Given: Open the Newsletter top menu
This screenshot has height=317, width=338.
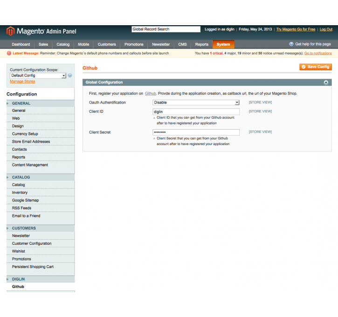Looking at the screenshot, I should point(161,44).
